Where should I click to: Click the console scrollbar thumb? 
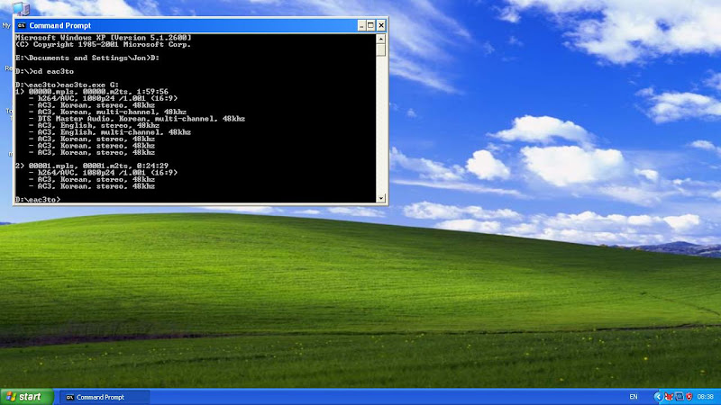coord(380,49)
